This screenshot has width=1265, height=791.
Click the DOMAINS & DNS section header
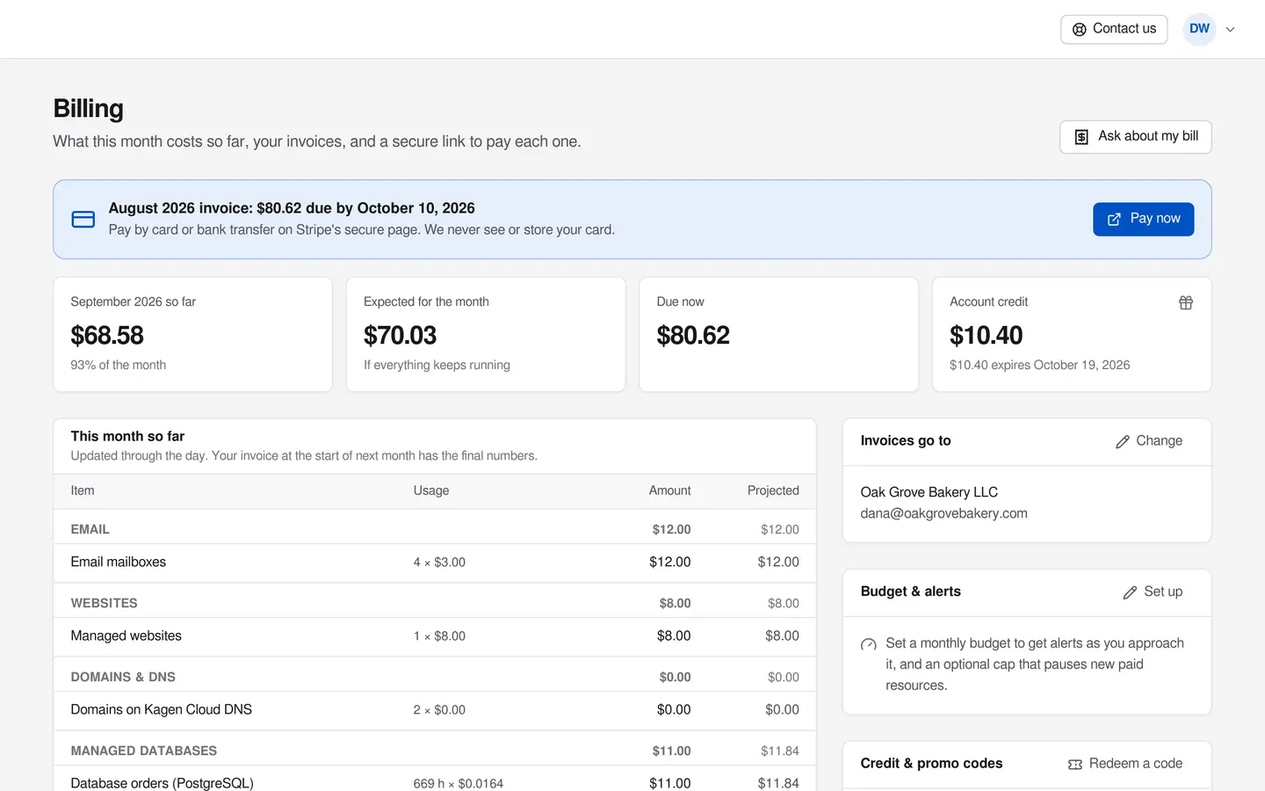pos(123,678)
